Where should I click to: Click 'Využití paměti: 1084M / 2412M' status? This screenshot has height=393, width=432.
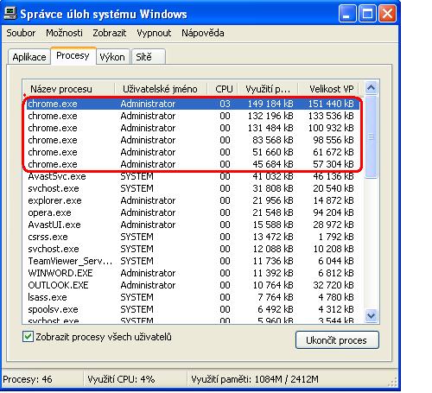(255, 379)
